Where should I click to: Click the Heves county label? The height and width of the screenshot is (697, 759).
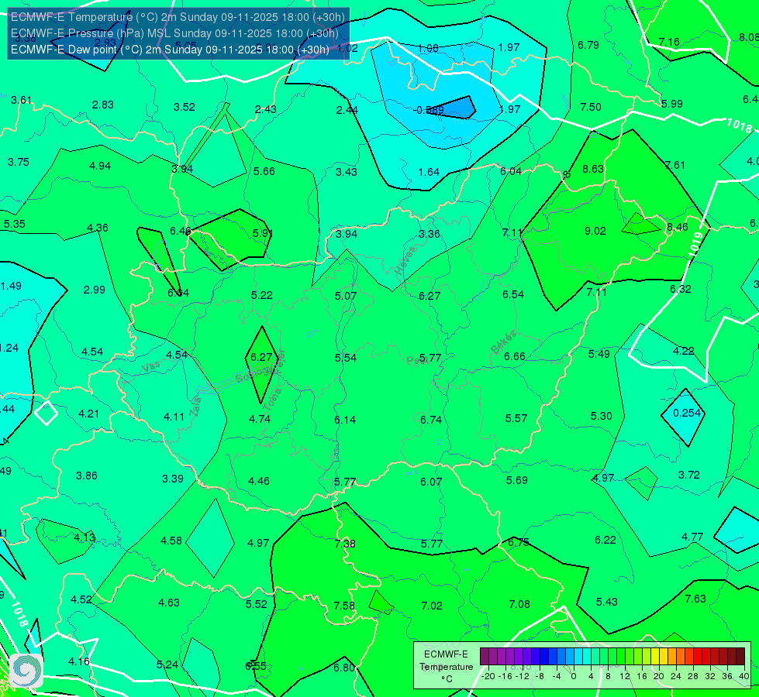(x=405, y=261)
